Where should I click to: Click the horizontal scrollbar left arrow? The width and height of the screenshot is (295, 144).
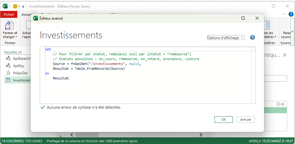pyautogui.click(x=72, y=135)
